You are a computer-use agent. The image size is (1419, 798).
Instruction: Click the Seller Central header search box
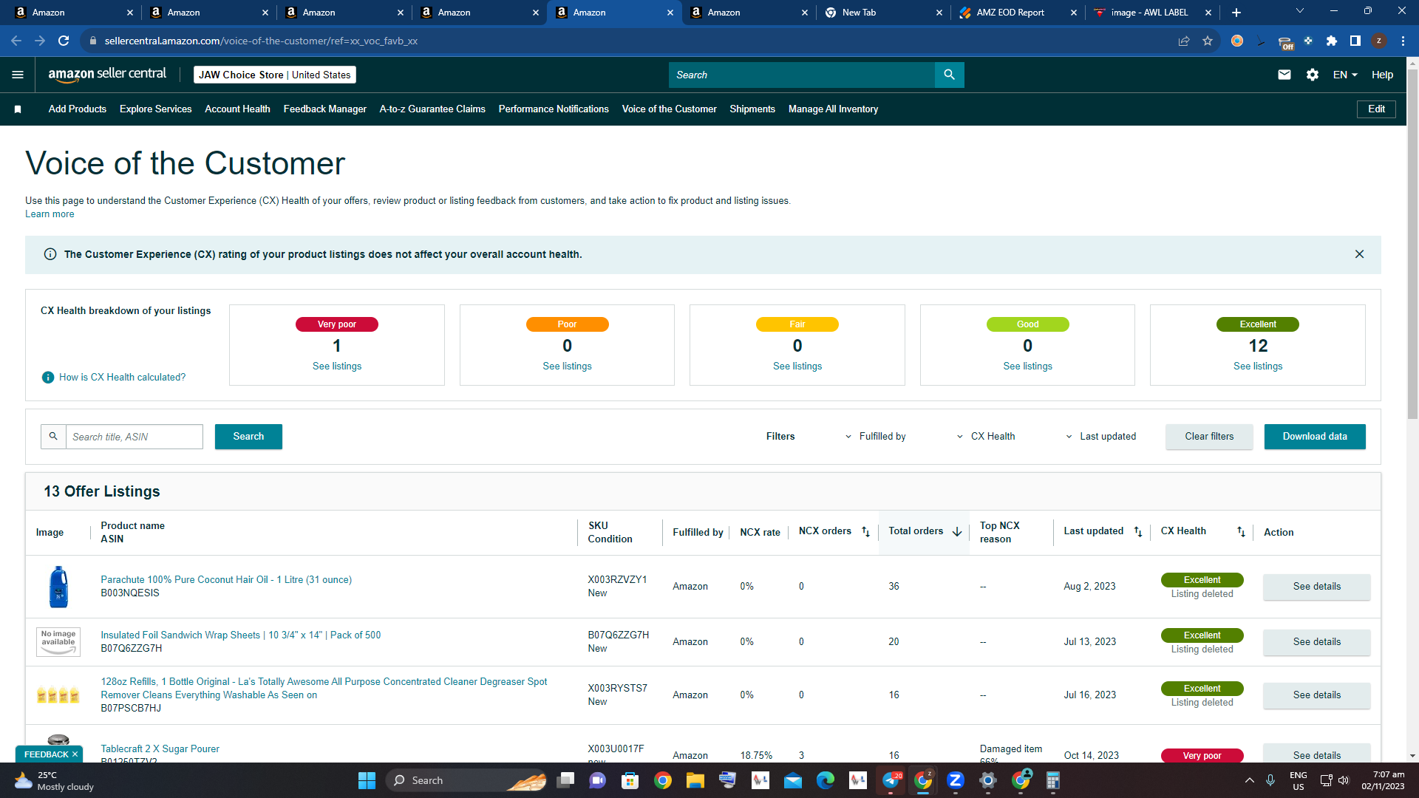(802, 75)
